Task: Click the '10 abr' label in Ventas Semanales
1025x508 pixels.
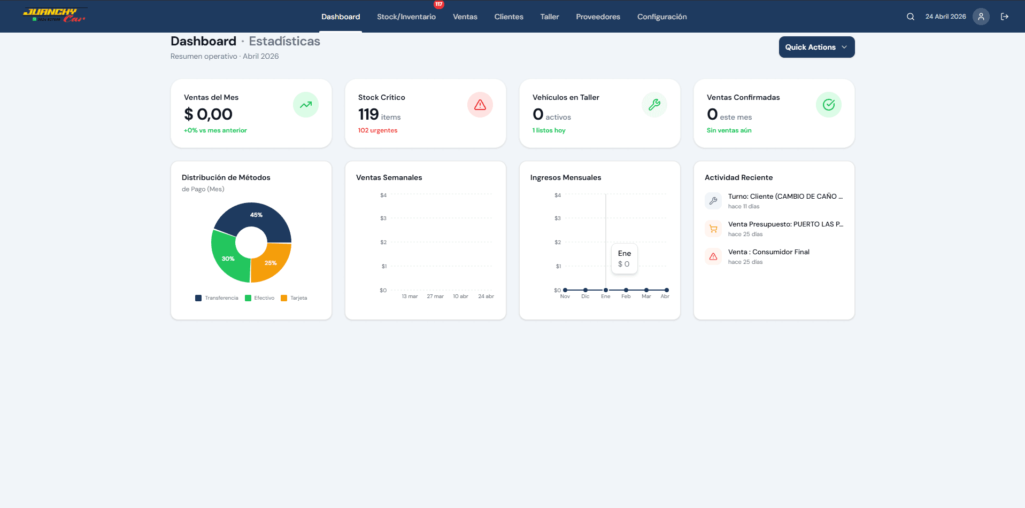Action: [460, 296]
